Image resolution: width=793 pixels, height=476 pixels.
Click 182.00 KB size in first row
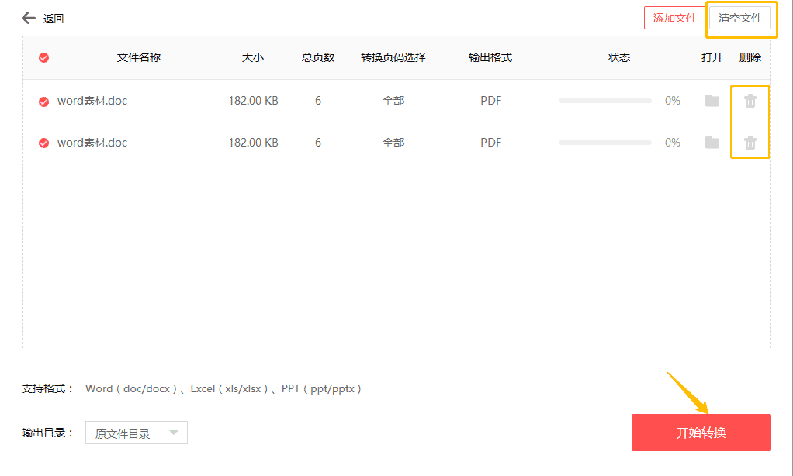click(254, 101)
